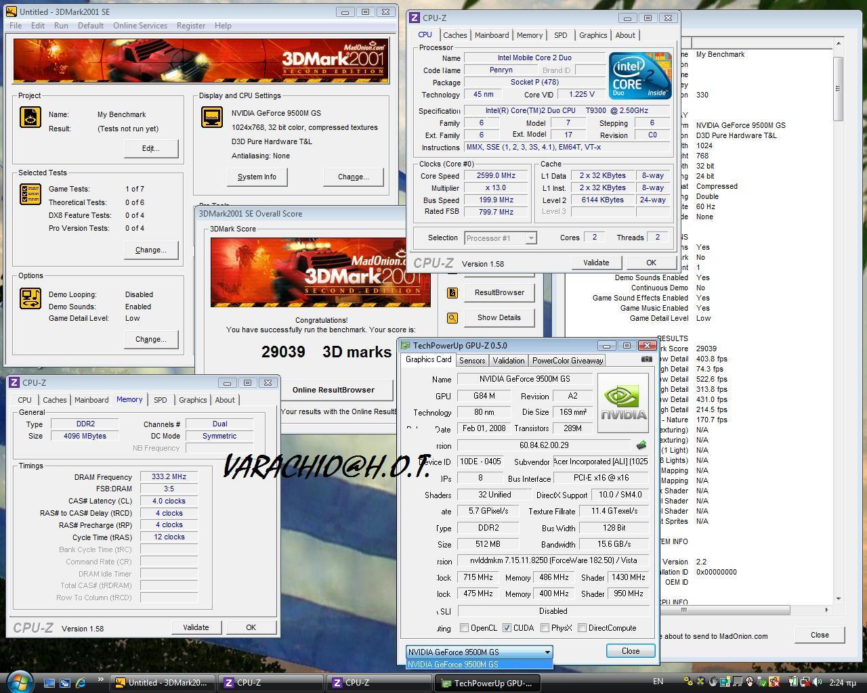The width and height of the screenshot is (867, 693).
Task: Click 3DMark2001 SE title bar icon
Action: point(12,12)
